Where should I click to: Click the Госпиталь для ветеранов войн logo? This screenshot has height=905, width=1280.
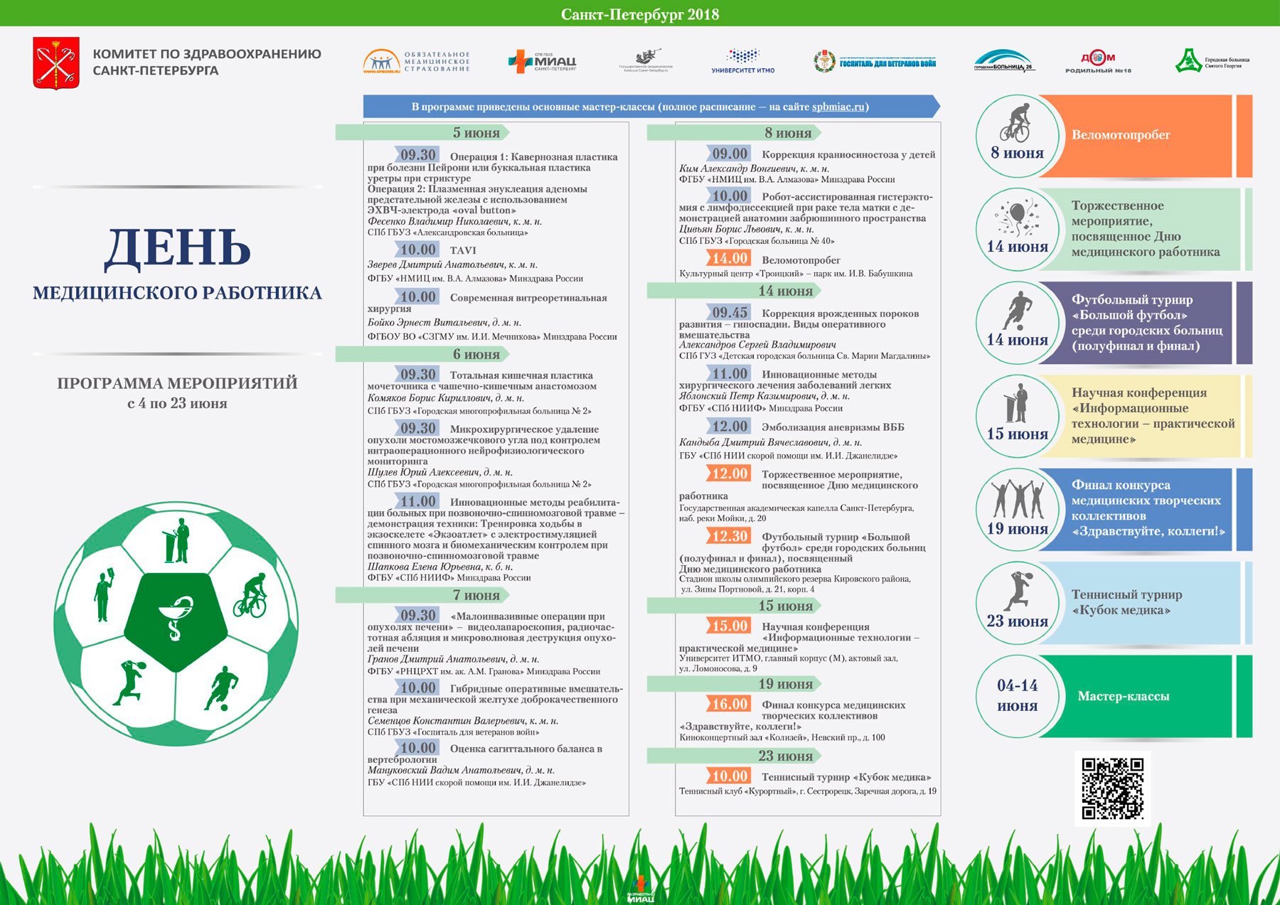point(875,63)
